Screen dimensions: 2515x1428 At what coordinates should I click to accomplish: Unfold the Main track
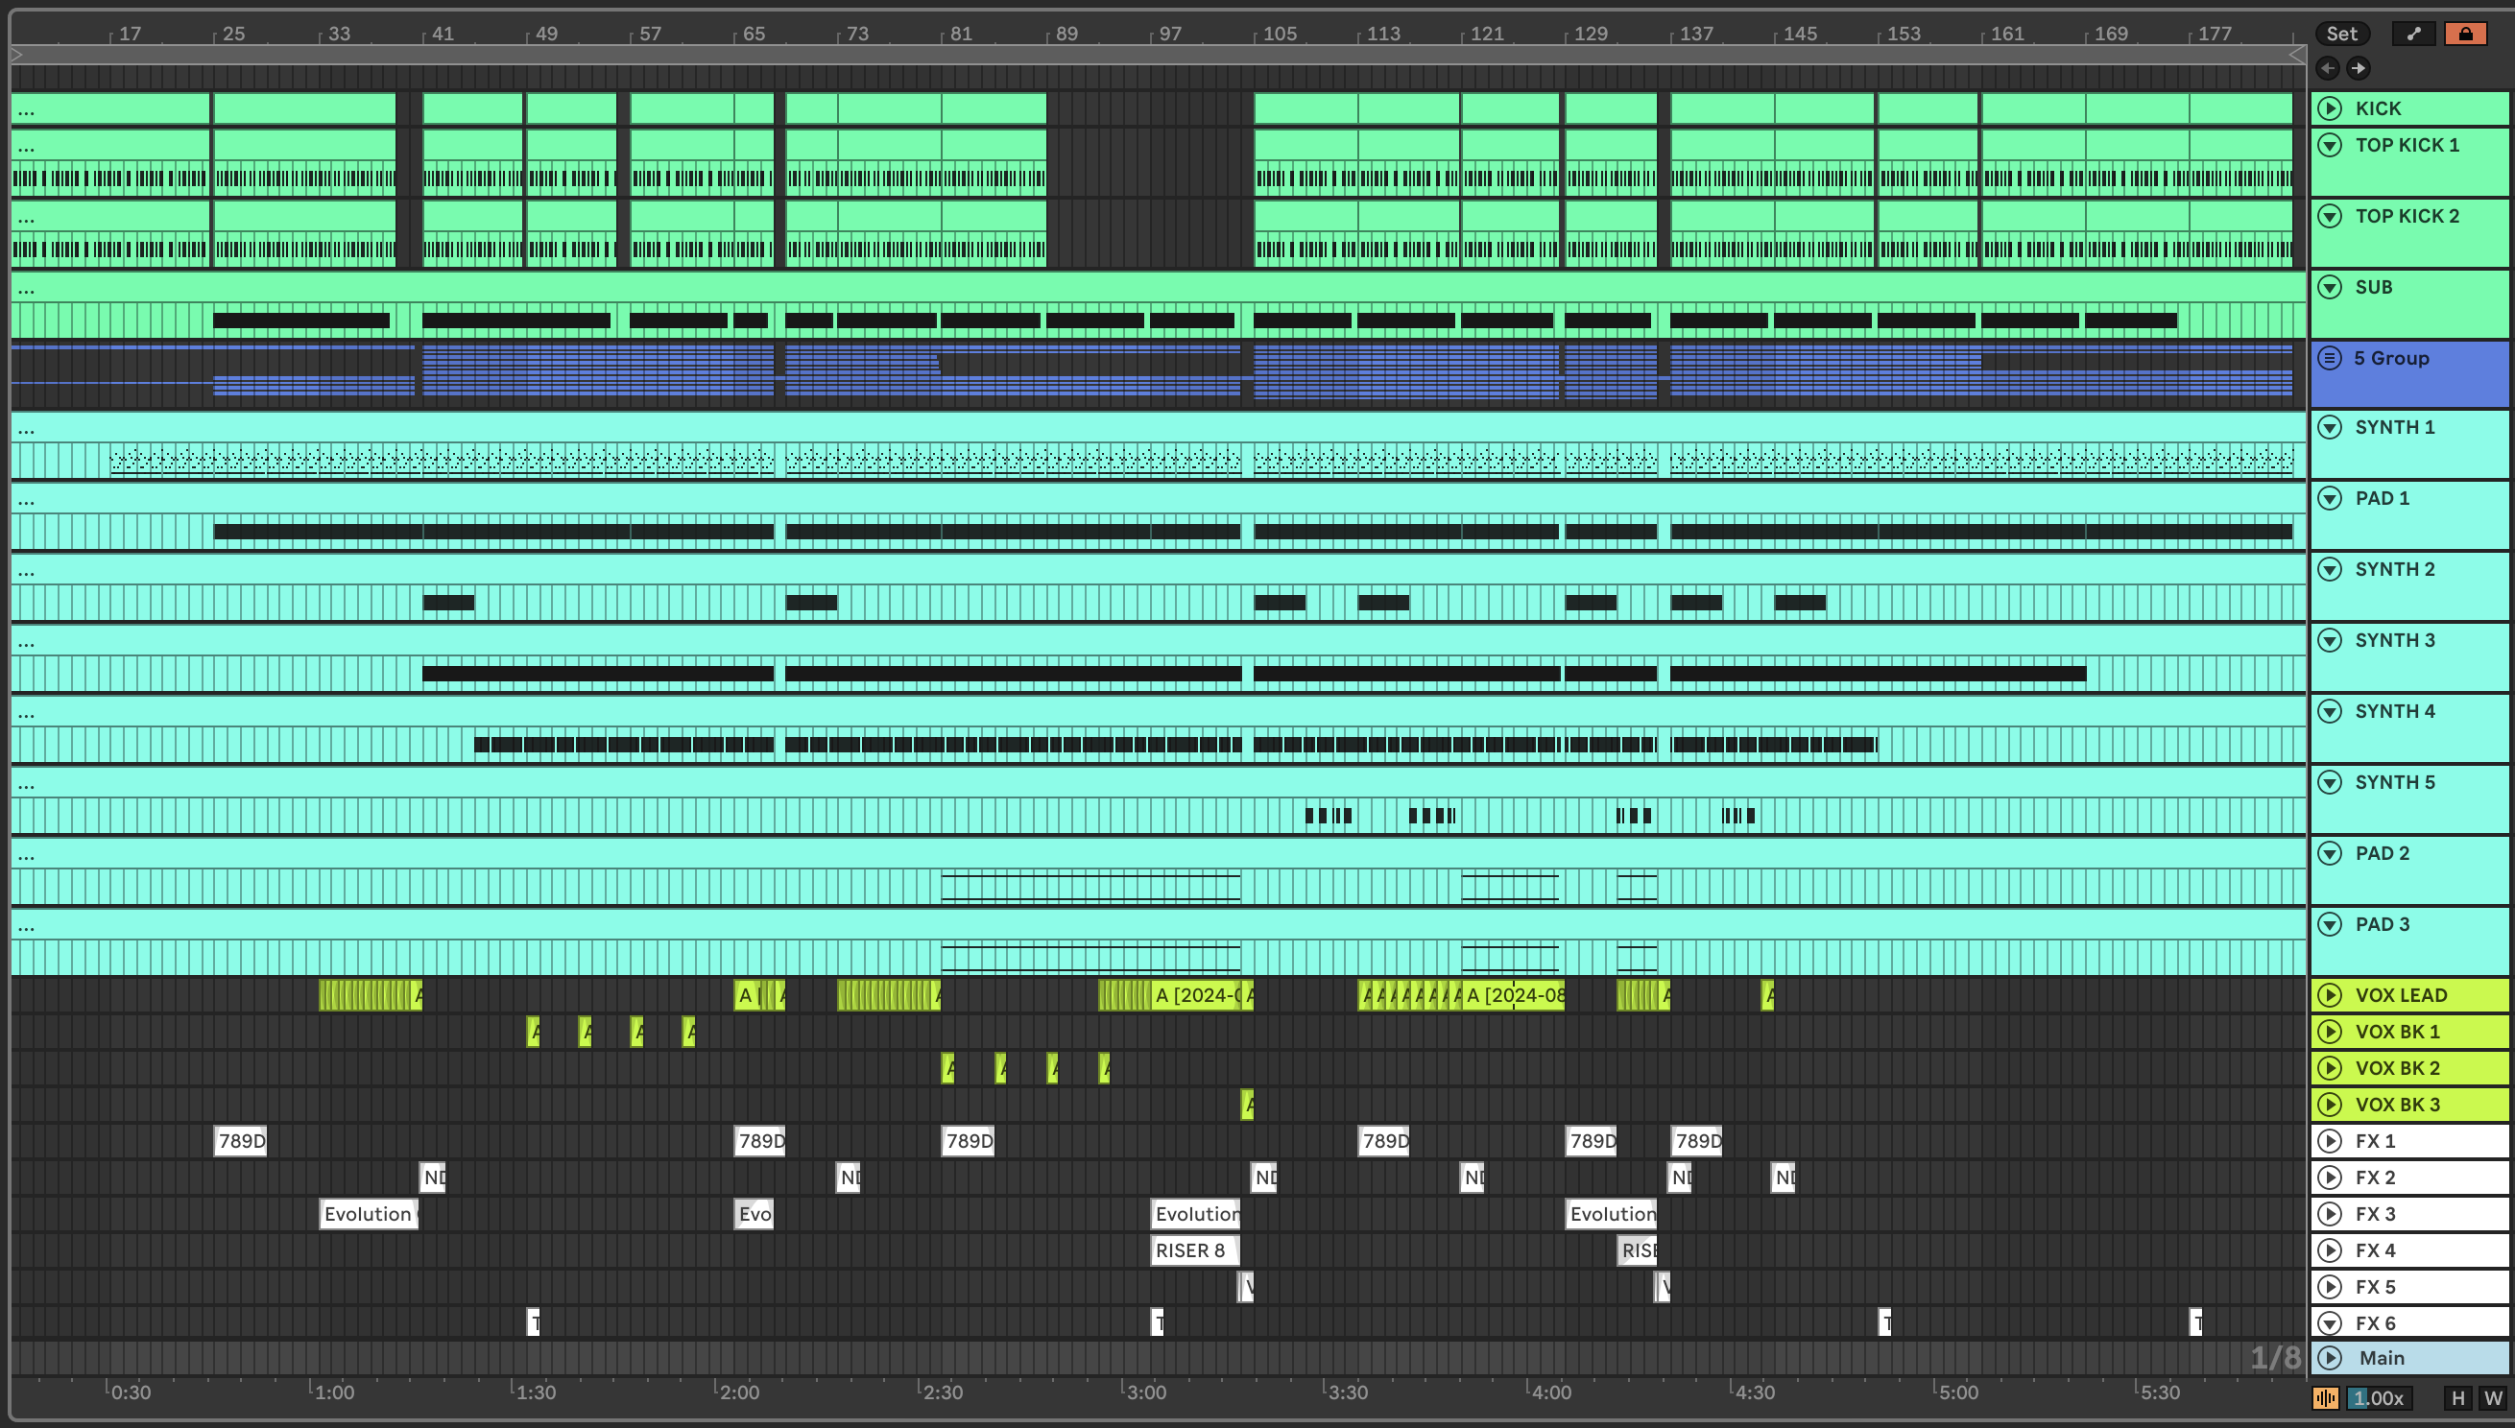tap(2330, 1358)
